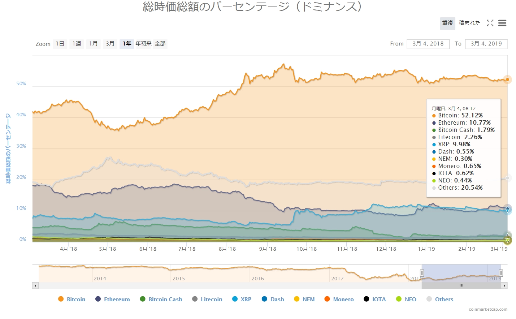
Task: Toggle Bitcoin Cash legend marker
Action: point(143,299)
